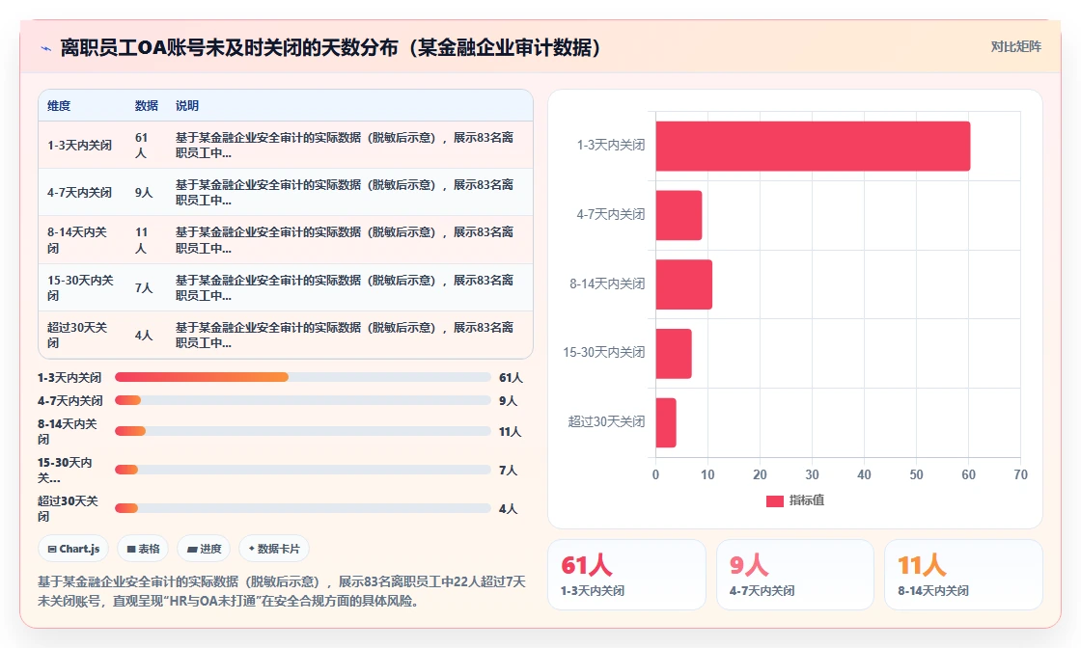Click the 15-30天内关闭 chart bar
This screenshot has height=648, width=1081.
674,353
